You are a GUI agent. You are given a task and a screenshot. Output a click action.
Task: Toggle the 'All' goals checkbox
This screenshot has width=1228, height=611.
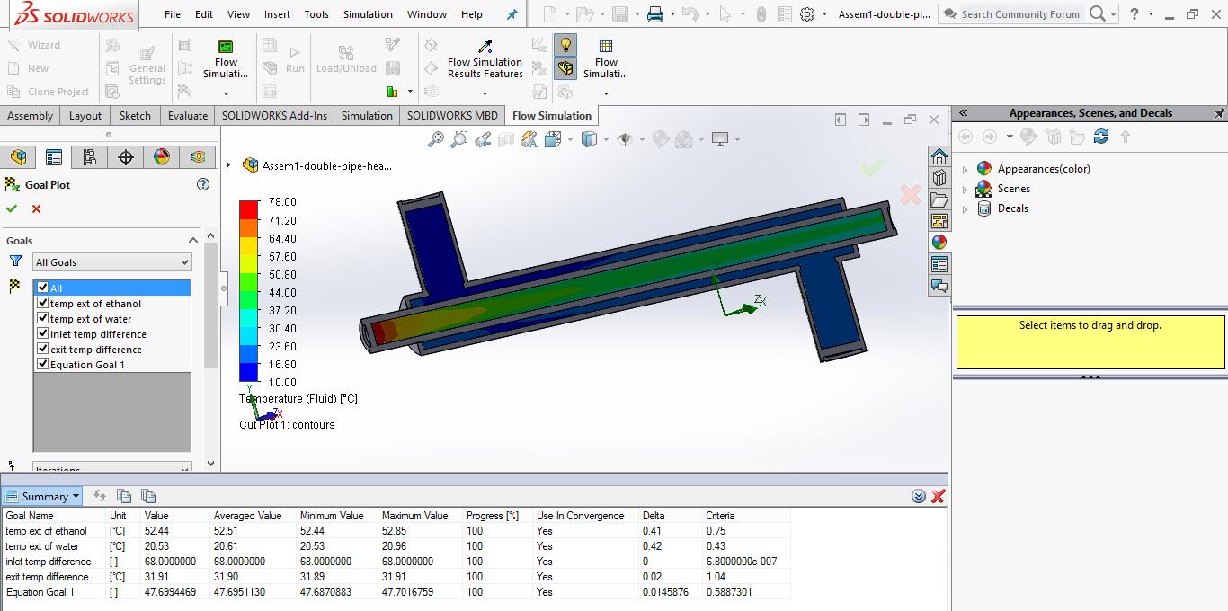point(42,288)
